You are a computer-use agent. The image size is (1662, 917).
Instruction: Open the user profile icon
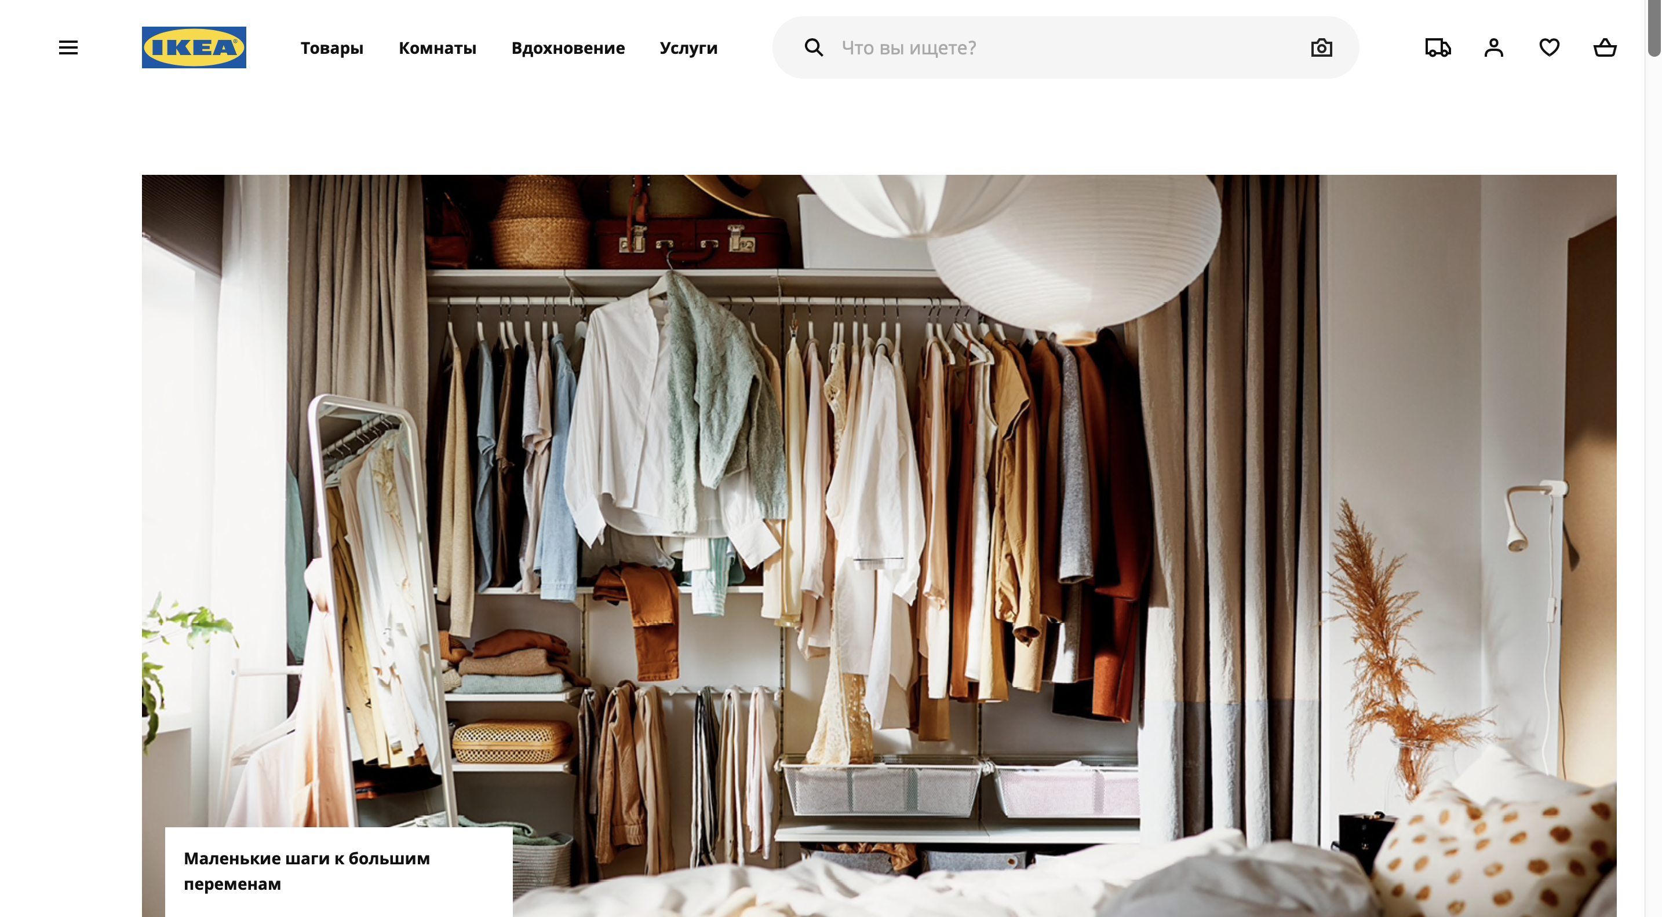click(1493, 47)
